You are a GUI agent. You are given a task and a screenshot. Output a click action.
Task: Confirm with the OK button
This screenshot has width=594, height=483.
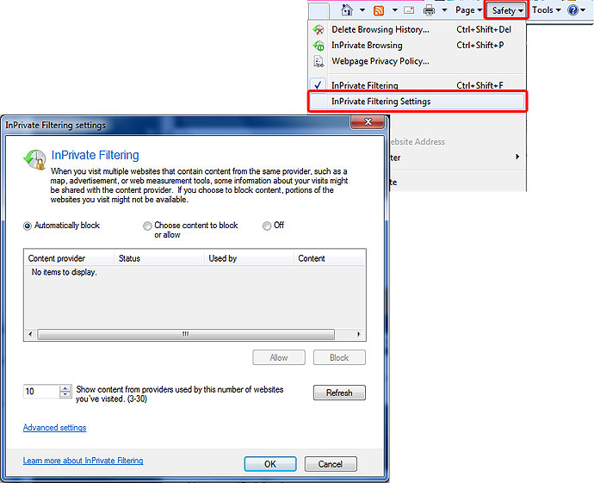point(269,464)
